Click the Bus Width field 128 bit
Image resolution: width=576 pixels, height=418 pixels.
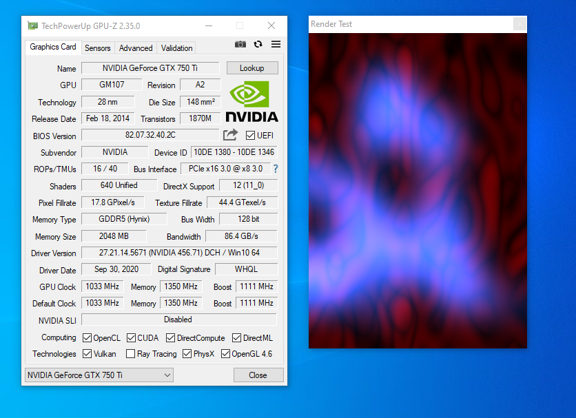pos(249,219)
